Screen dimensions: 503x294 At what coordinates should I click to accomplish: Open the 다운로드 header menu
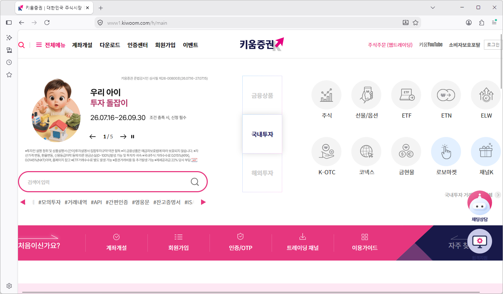[110, 45]
